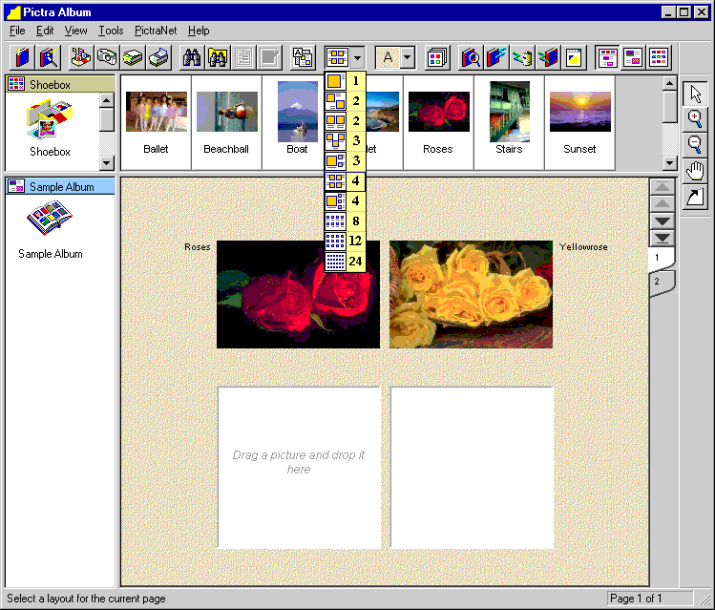
Task: Select the rotate picture tool
Action: 695,197
